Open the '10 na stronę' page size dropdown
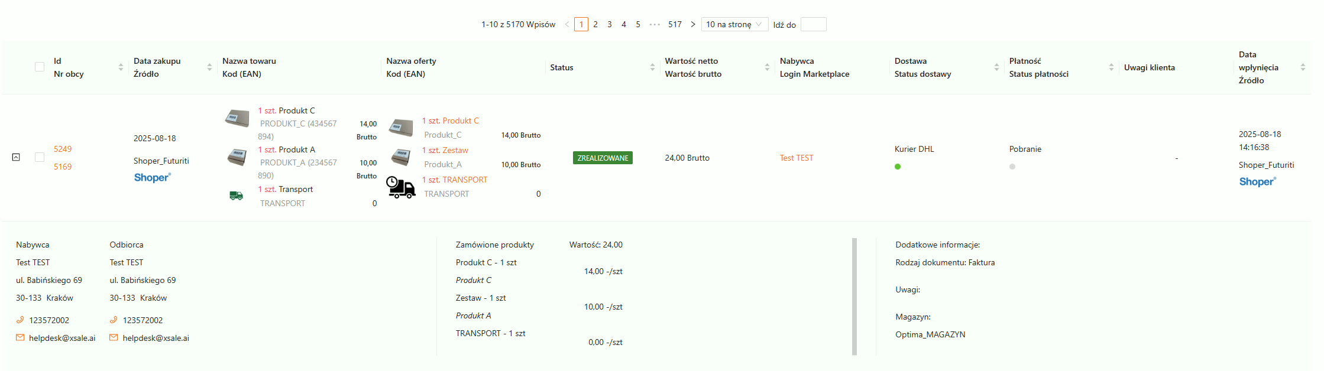This screenshot has width=1324, height=371. (x=734, y=24)
